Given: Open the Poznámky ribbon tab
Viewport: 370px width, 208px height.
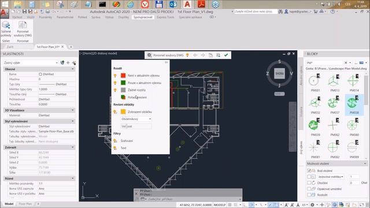Looking at the screenshot, I should click(x=45, y=17).
